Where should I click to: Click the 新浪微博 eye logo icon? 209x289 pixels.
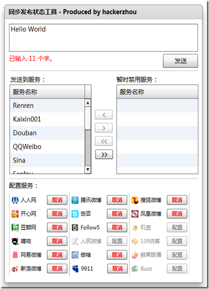point(15,269)
